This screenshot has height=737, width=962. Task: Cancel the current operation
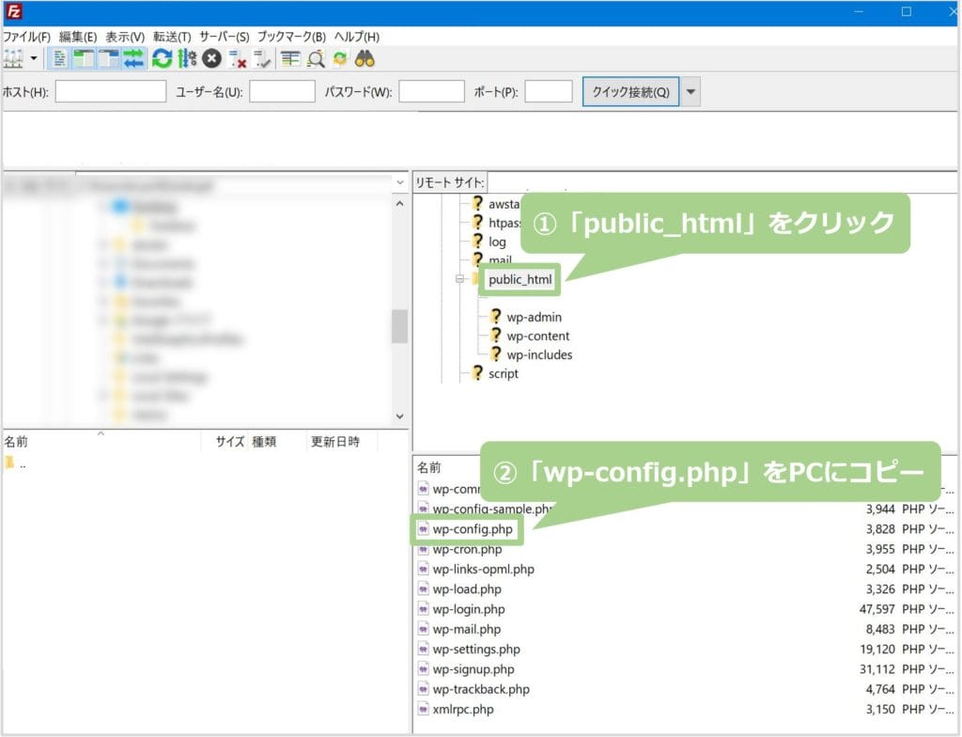[x=210, y=58]
